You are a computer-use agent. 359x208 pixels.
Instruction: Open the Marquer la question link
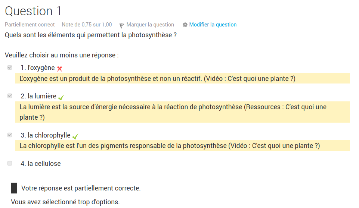coord(150,25)
